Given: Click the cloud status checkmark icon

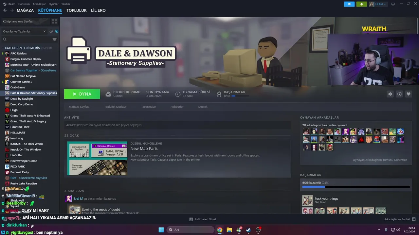Looking at the screenshot, I should point(108,94).
